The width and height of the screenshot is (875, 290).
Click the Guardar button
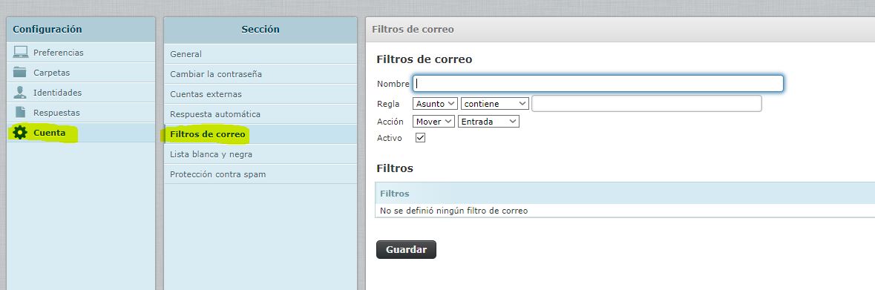(406, 249)
